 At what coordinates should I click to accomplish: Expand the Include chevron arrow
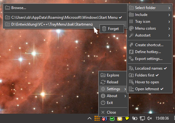(169, 15)
